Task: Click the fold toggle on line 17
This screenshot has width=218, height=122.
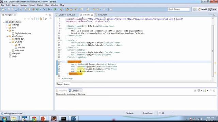Action: pos(61,50)
